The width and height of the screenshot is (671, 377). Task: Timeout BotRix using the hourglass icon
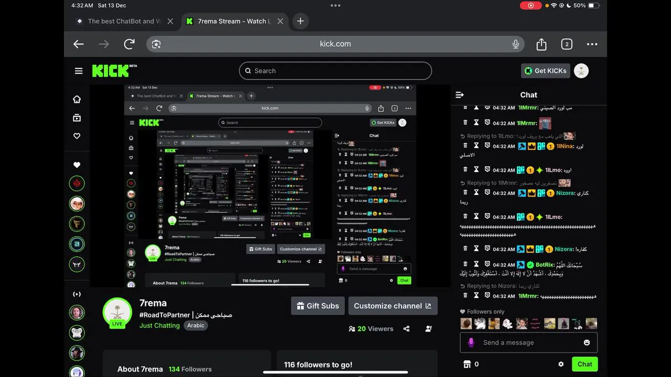(x=477, y=265)
